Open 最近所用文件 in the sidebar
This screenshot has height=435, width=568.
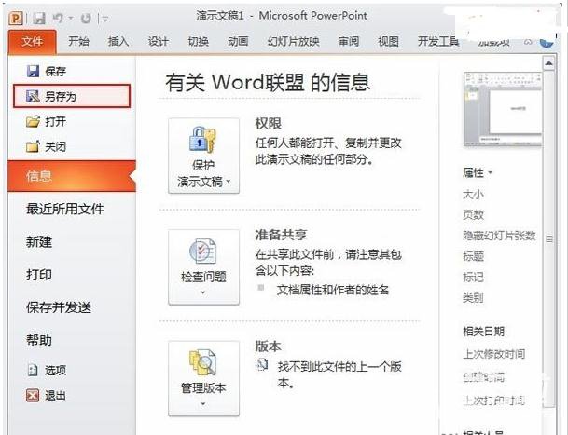pos(65,209)
